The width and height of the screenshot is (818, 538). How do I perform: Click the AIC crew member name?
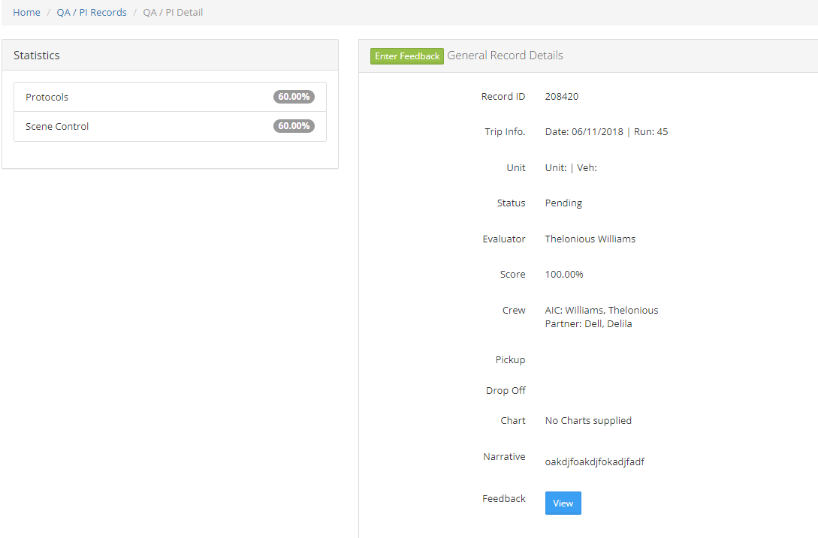tap(611, 311)
